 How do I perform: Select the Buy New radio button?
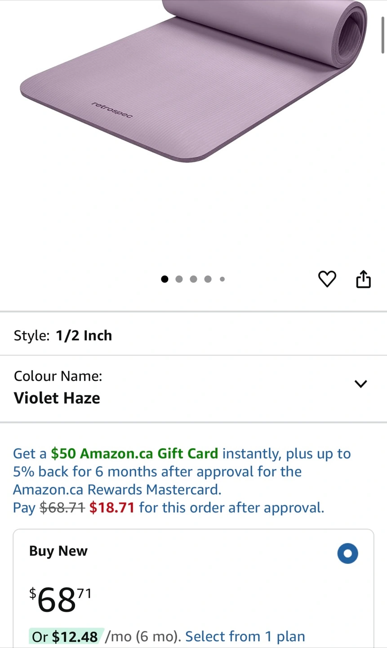[347, 553]
